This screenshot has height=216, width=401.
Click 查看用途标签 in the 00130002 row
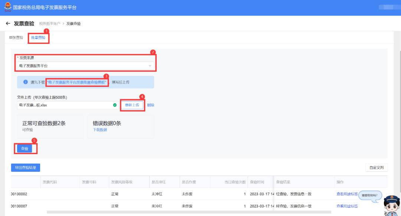347,194
